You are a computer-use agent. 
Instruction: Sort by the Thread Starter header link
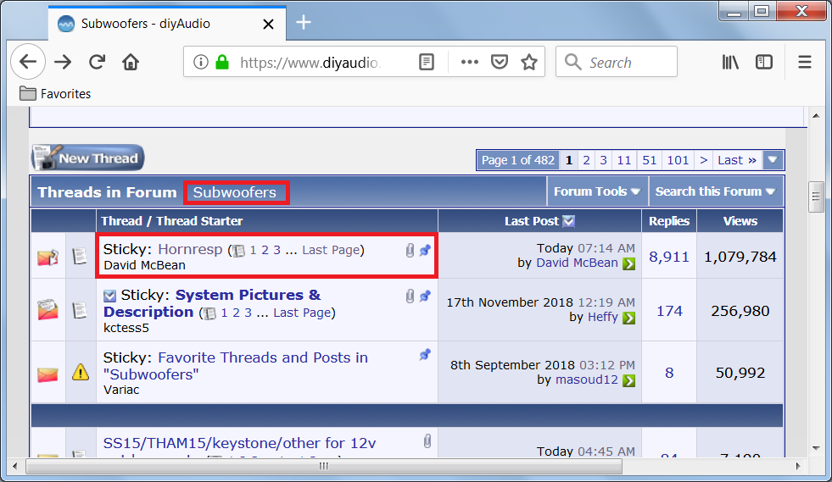click(199, 221)
